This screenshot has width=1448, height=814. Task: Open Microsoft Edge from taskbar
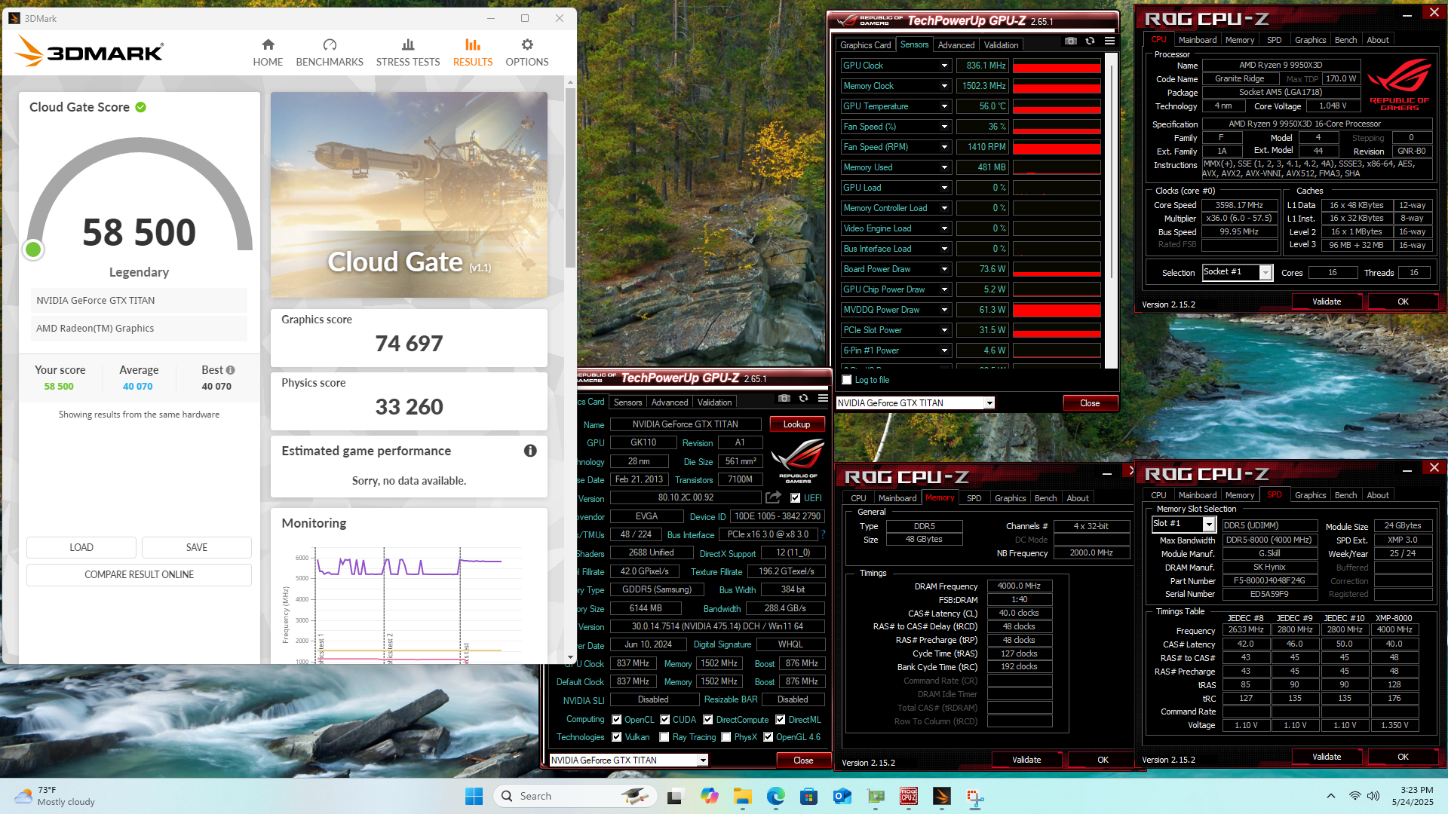point(776,796)
